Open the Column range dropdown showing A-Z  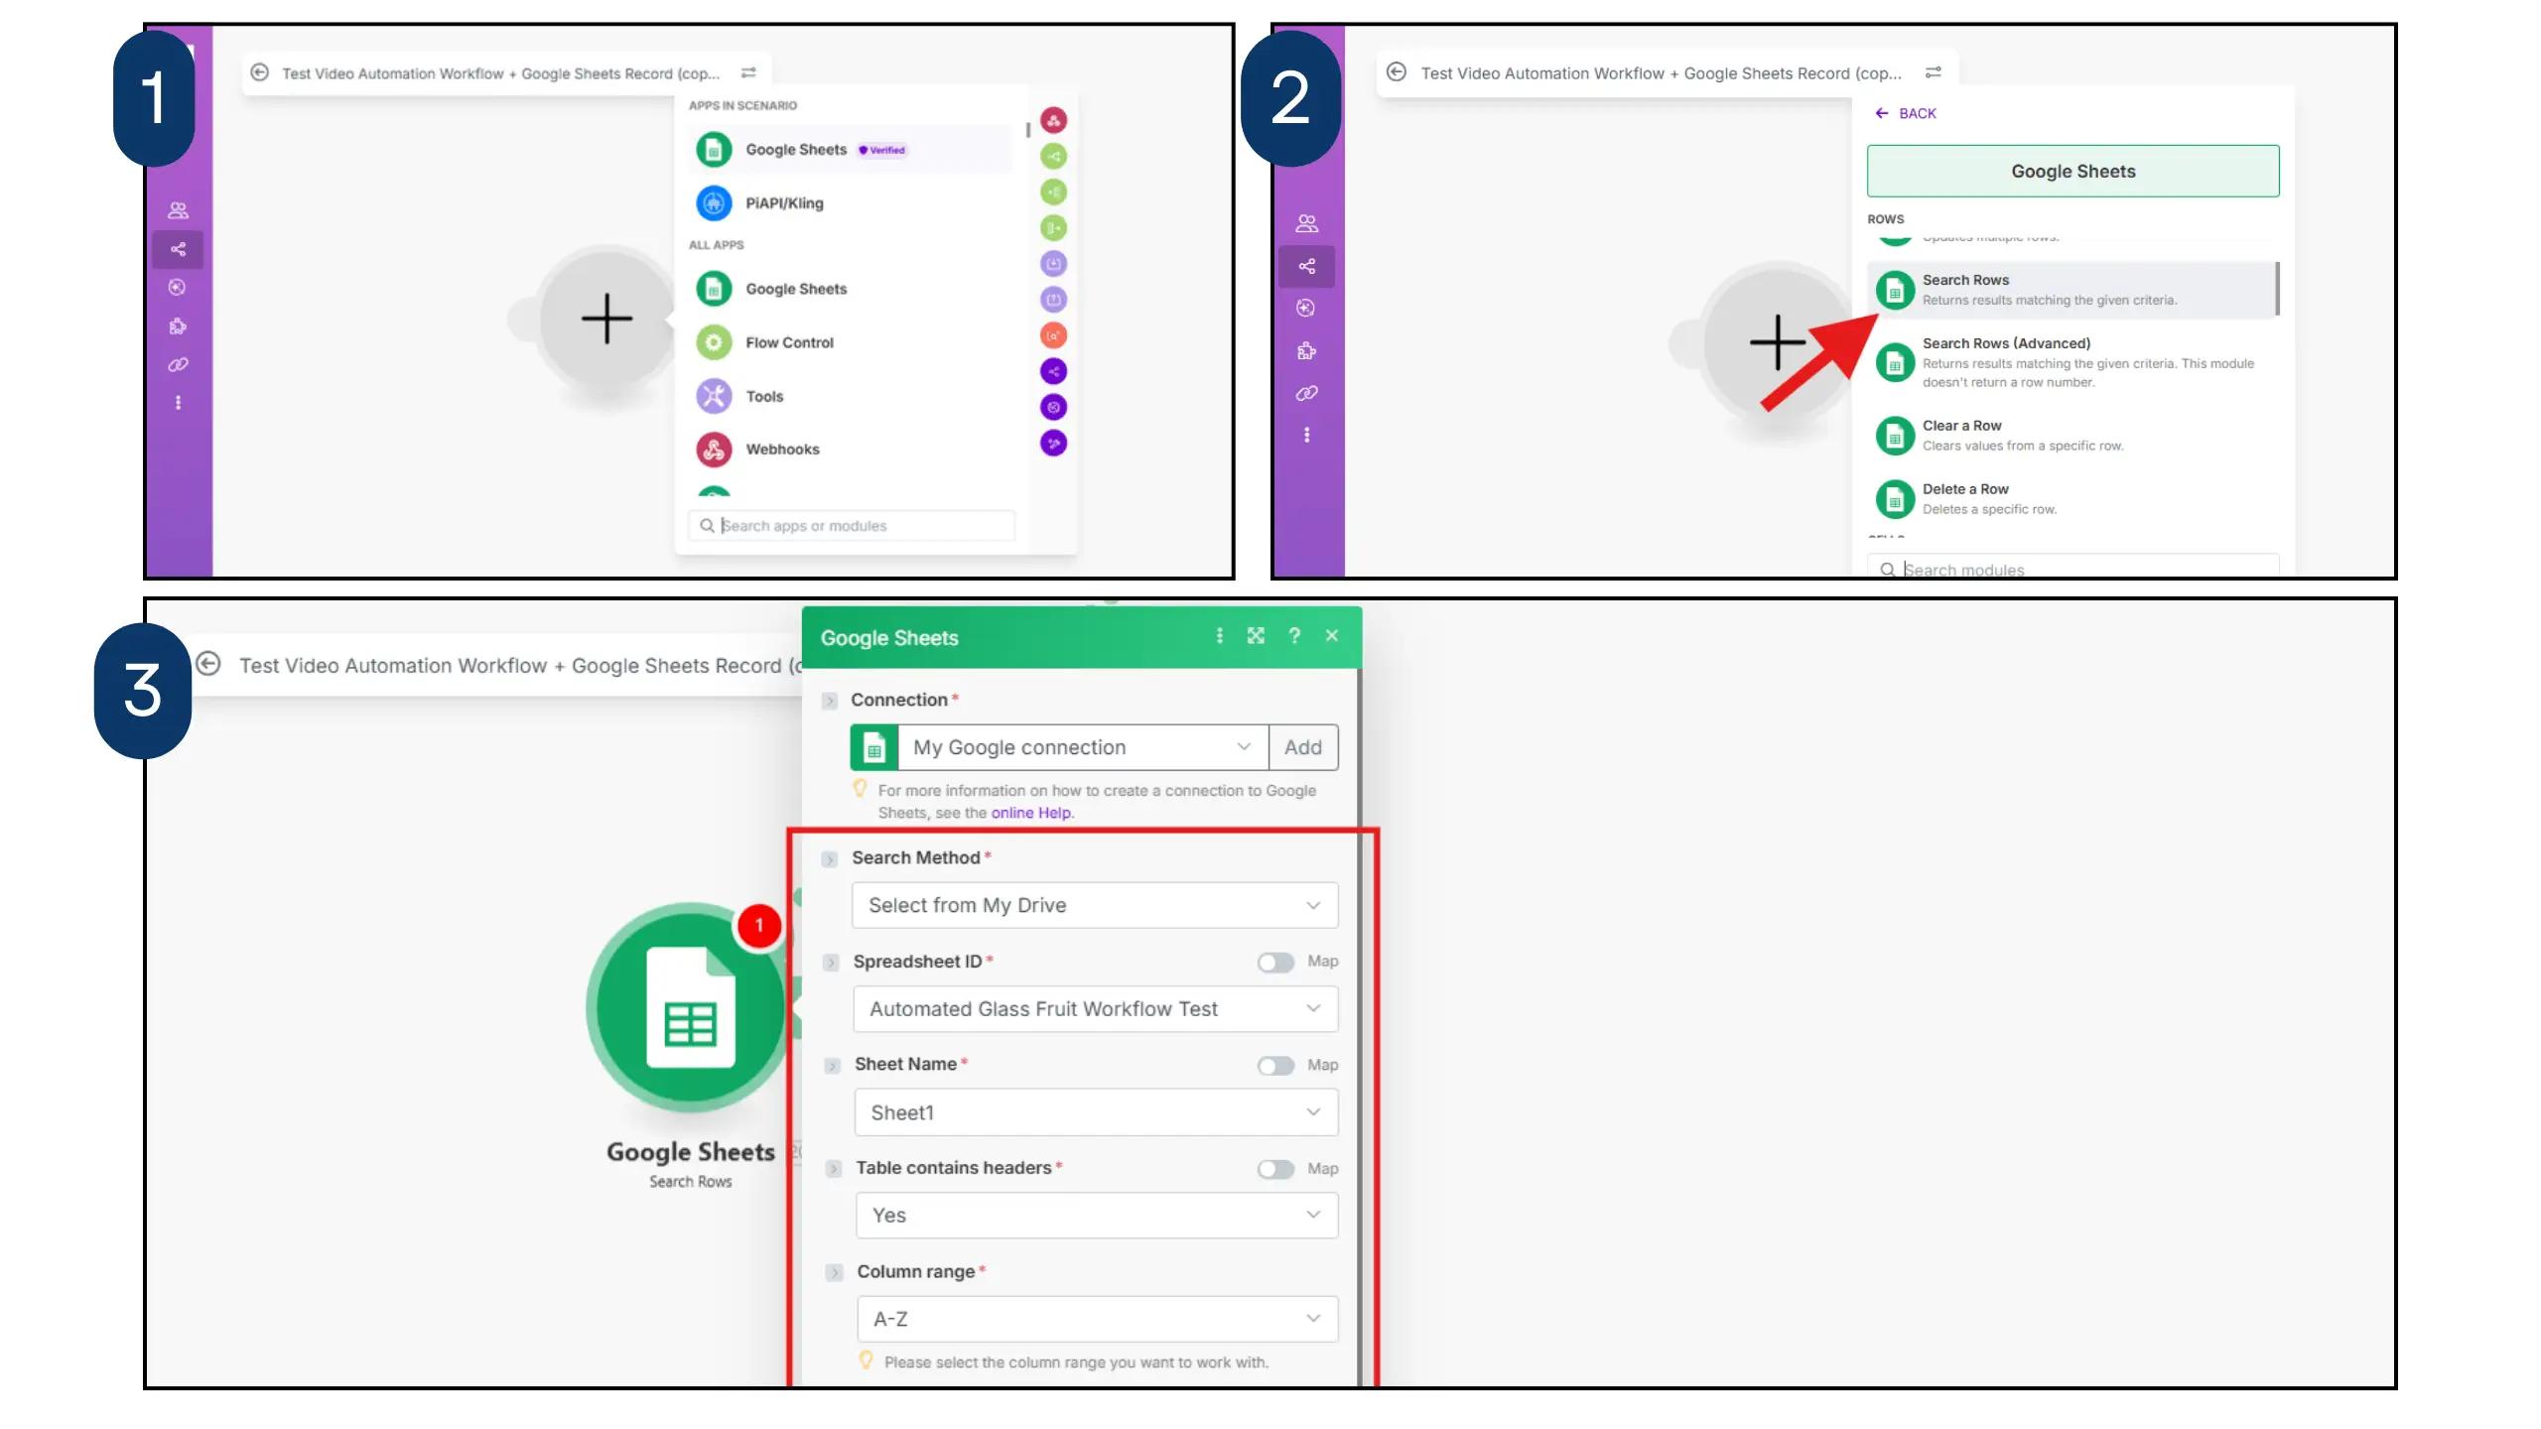pyautogui.click(x=1098, y=1319)
